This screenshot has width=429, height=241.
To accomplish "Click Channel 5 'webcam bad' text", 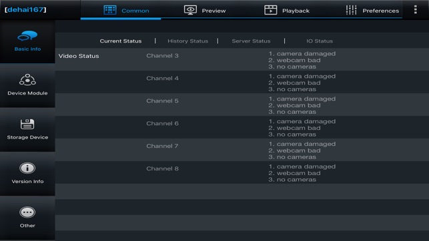I will (x=294, y=106).
